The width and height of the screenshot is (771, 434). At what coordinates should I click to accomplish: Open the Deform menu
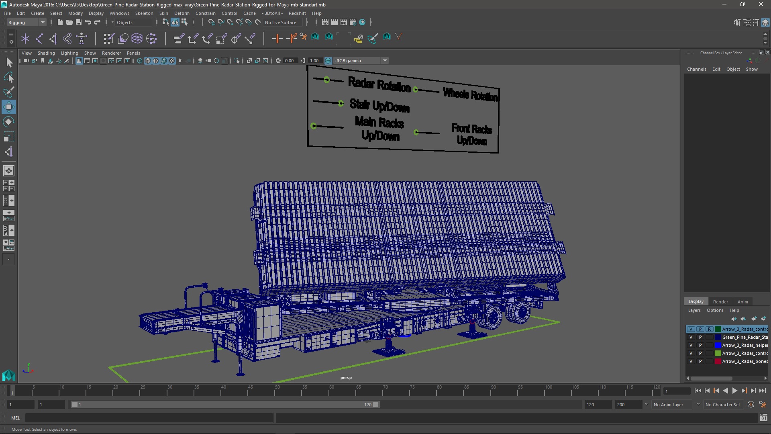click(182, 13)
